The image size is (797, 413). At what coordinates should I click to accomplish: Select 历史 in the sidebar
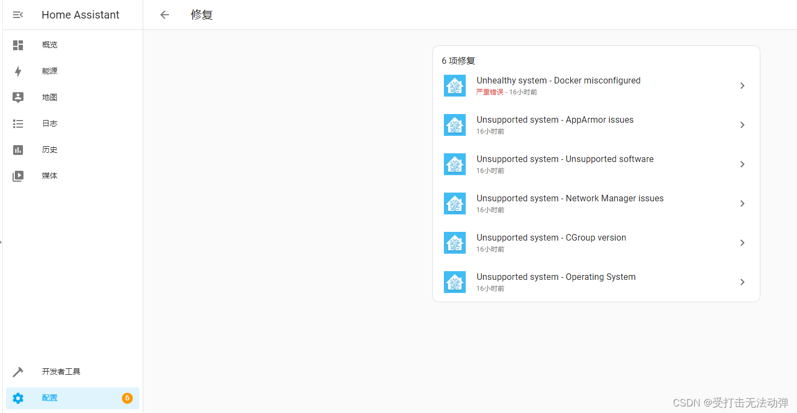coord(73,149)
